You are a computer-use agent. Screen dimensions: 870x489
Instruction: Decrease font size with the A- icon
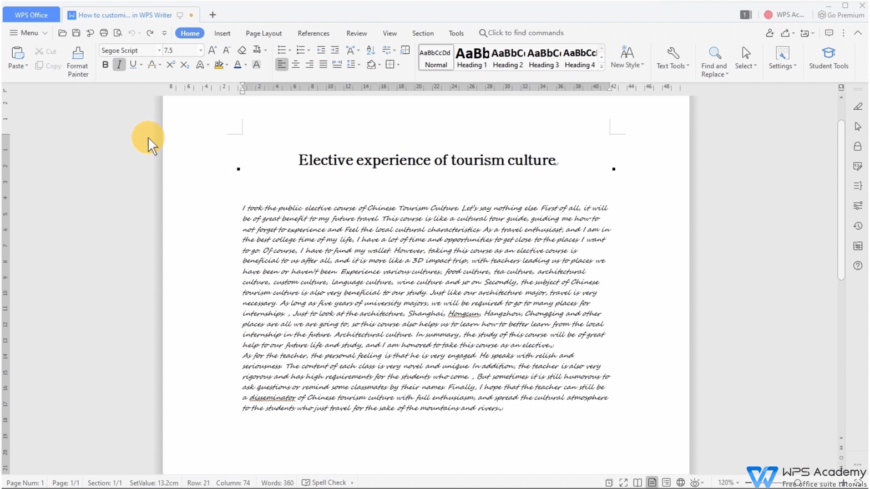pos(226,50)
